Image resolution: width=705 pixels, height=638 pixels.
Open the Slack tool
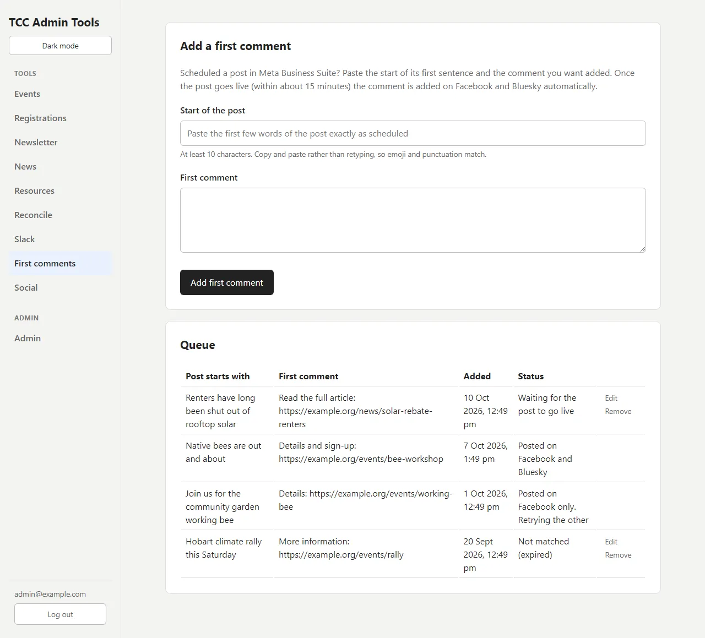pos(60,239)
